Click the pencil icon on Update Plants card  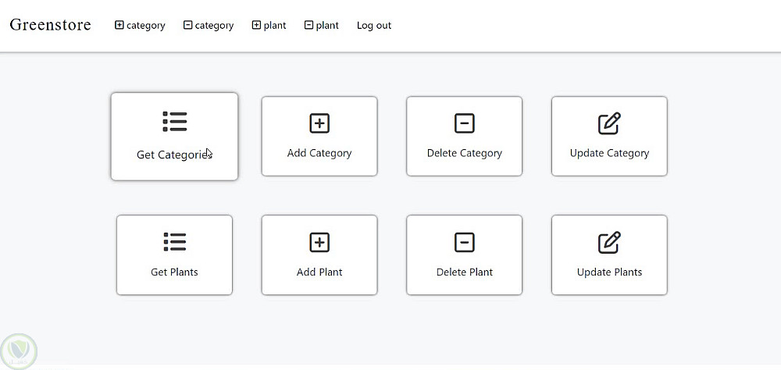tap(609, 243)
